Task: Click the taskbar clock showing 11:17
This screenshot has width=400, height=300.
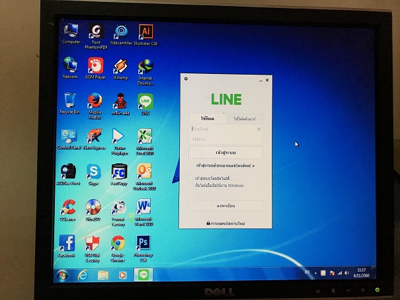Action: click(x=362, y=272)
